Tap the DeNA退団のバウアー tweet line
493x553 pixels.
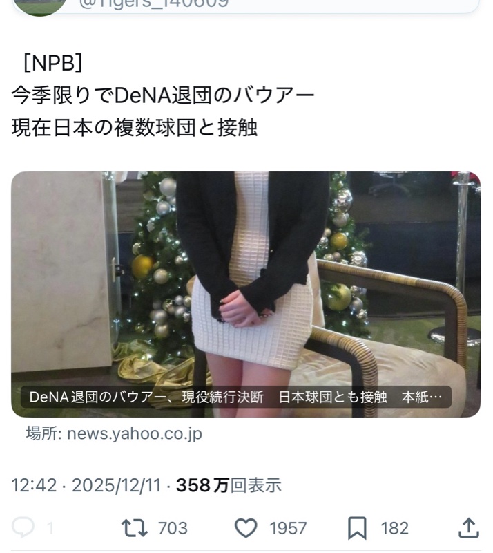163,95
